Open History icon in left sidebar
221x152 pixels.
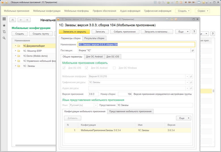pos(4,32)
